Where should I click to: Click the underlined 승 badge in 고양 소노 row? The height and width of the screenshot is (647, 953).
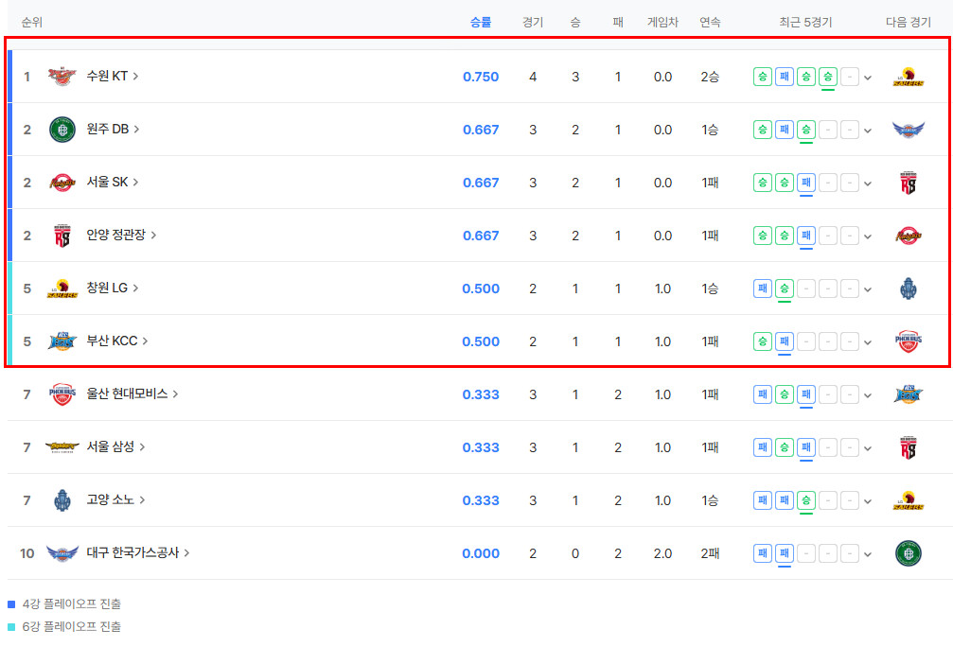pyautogui.click(x=806, y=500)
